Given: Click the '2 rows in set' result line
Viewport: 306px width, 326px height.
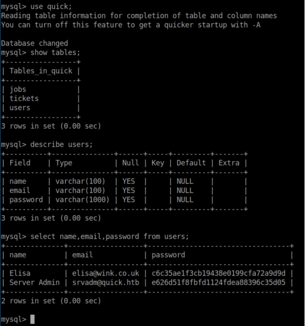Looking at the screenshot, I should 51,301.
